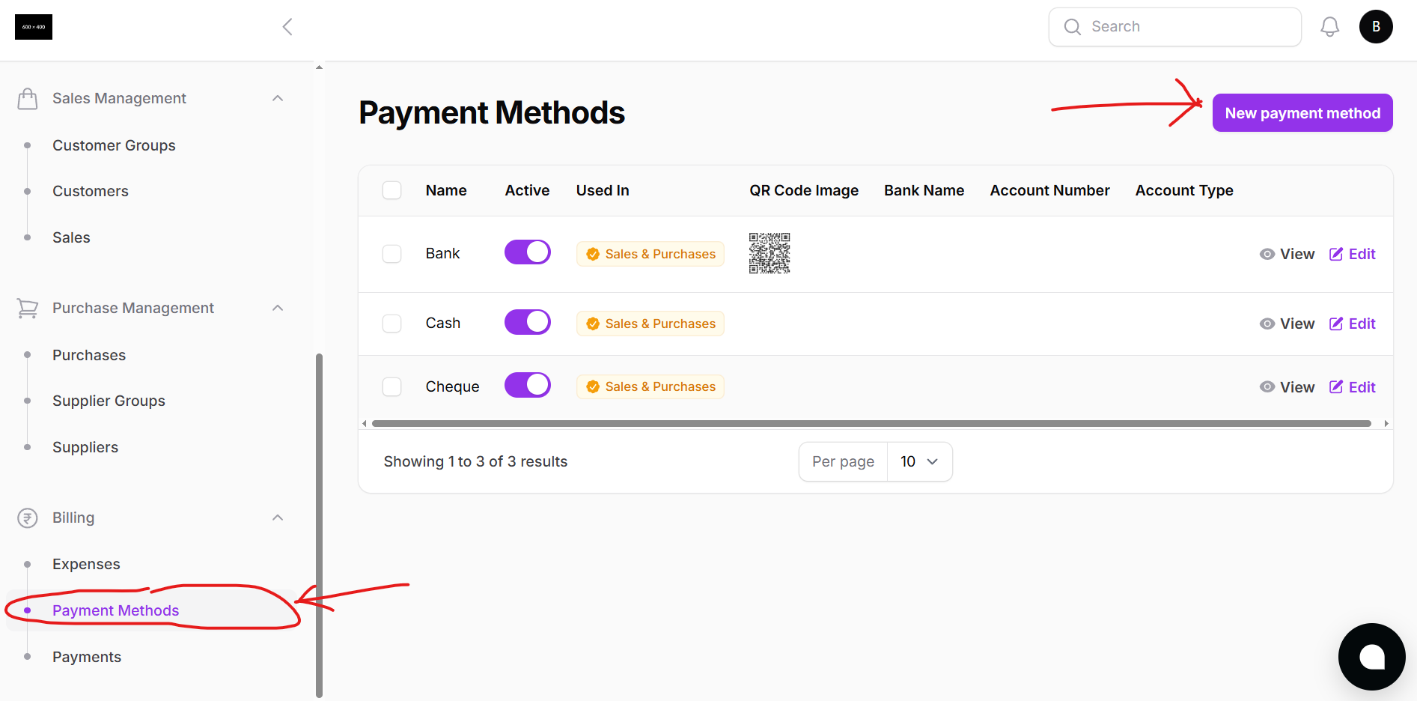The image size is (1417, 701).
Task: Open the per page 10 dropdown
Action: click(x=919, y=461)
